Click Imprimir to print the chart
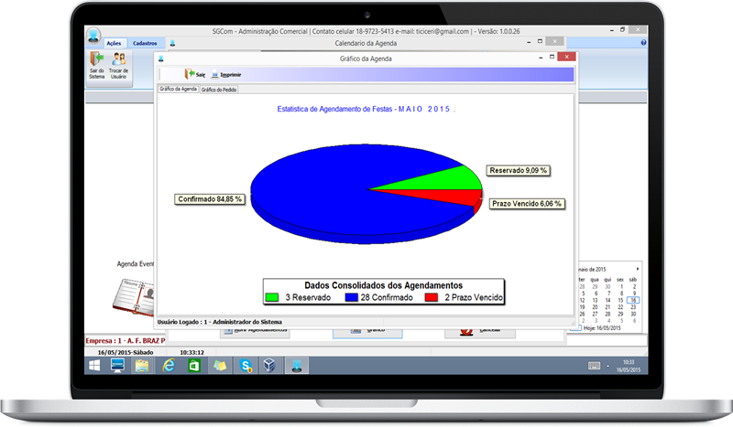 pos(226,75)
